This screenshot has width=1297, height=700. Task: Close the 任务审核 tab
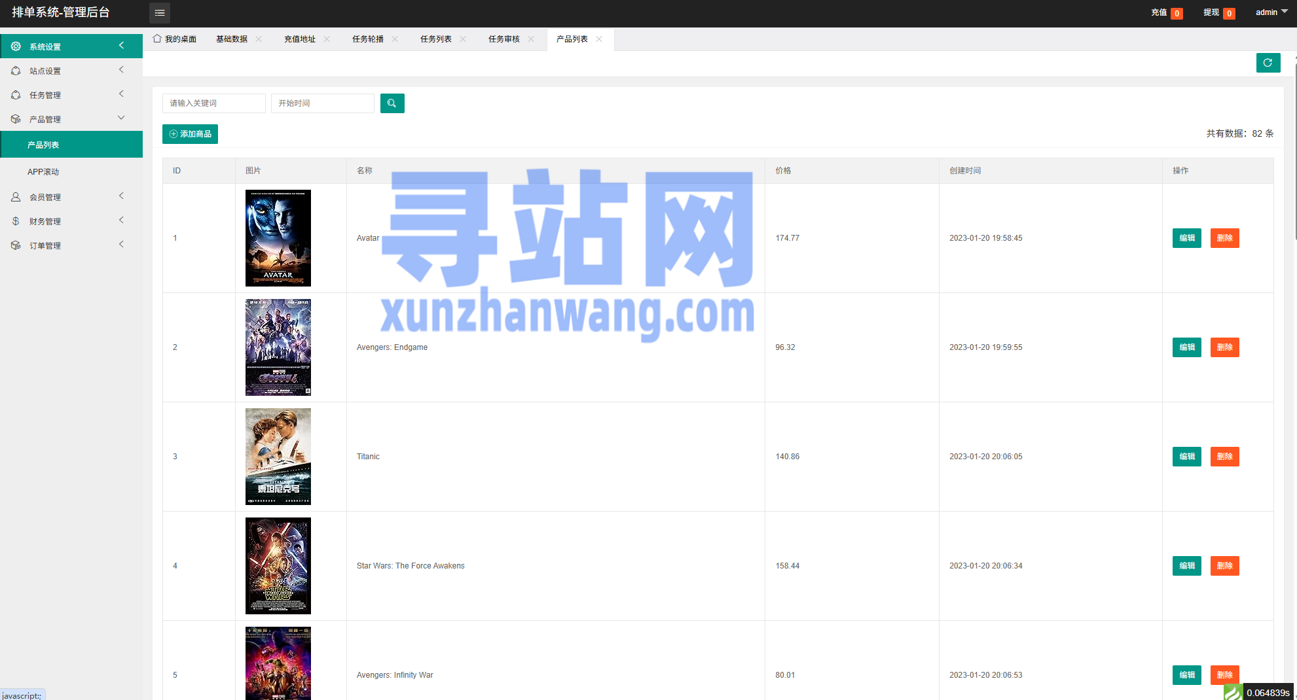click(x=531, y=39)
